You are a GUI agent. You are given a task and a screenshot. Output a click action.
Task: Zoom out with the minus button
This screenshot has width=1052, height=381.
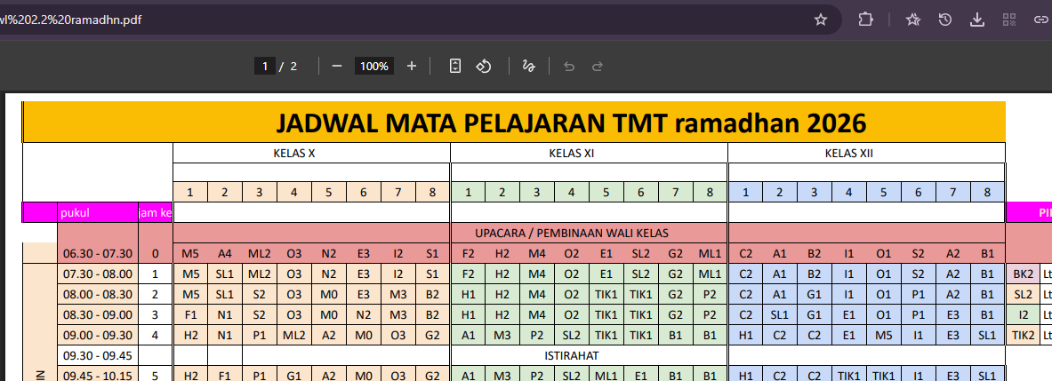(337, 66)
